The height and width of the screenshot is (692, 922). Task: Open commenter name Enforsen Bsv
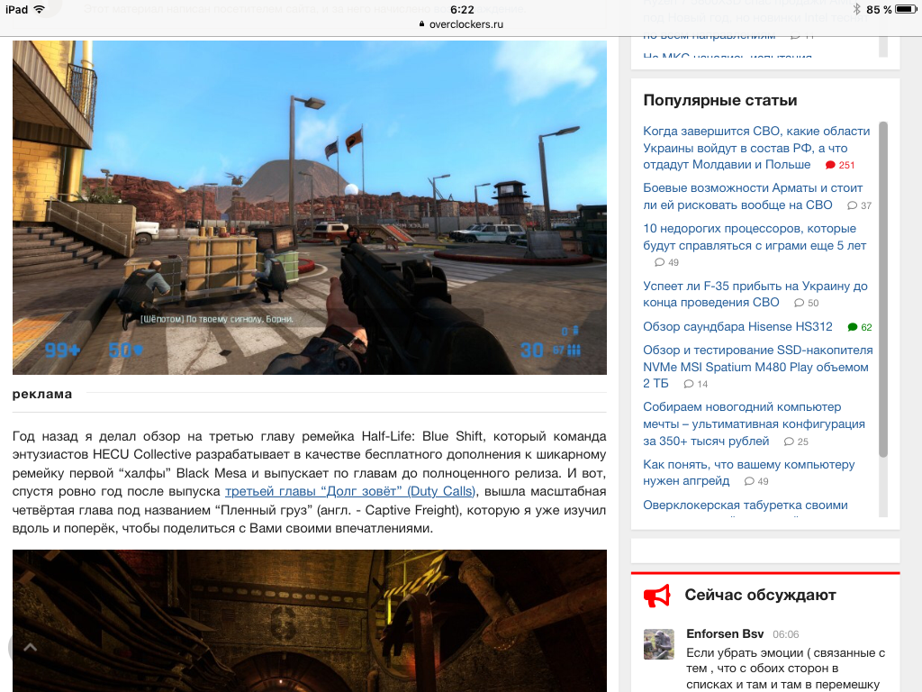pyautogui.click(x=725, y=633)
